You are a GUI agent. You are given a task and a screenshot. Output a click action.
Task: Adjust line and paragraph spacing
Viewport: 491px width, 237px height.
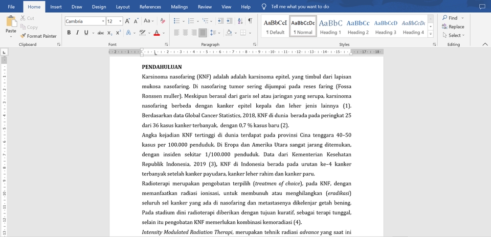tap(213, 33)
